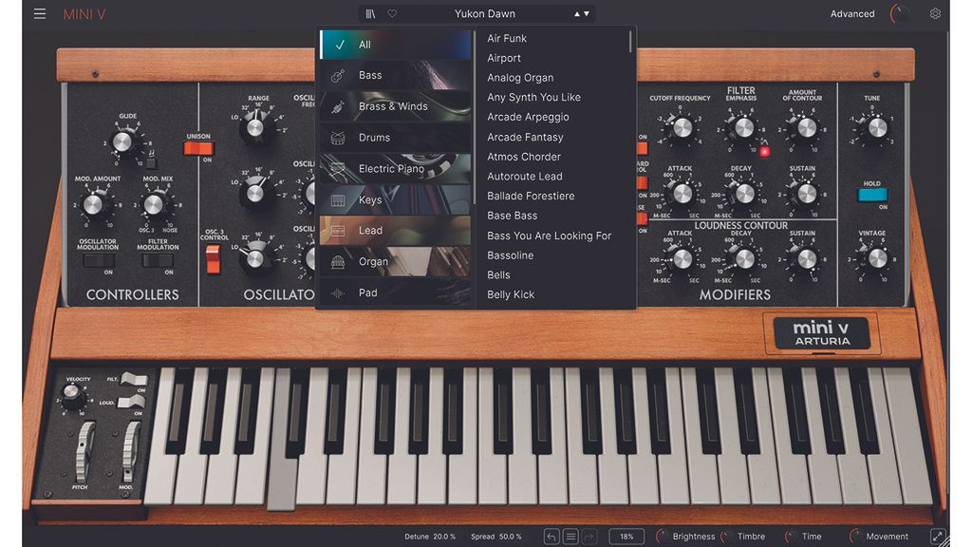
Task: Select the Drums category icon
Action: point(339,137)
